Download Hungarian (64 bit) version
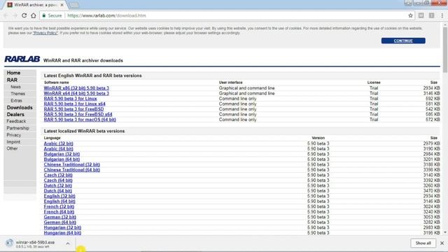Viewport: 448px width, 252px height. pyautogui.click(x=62, y=233)
